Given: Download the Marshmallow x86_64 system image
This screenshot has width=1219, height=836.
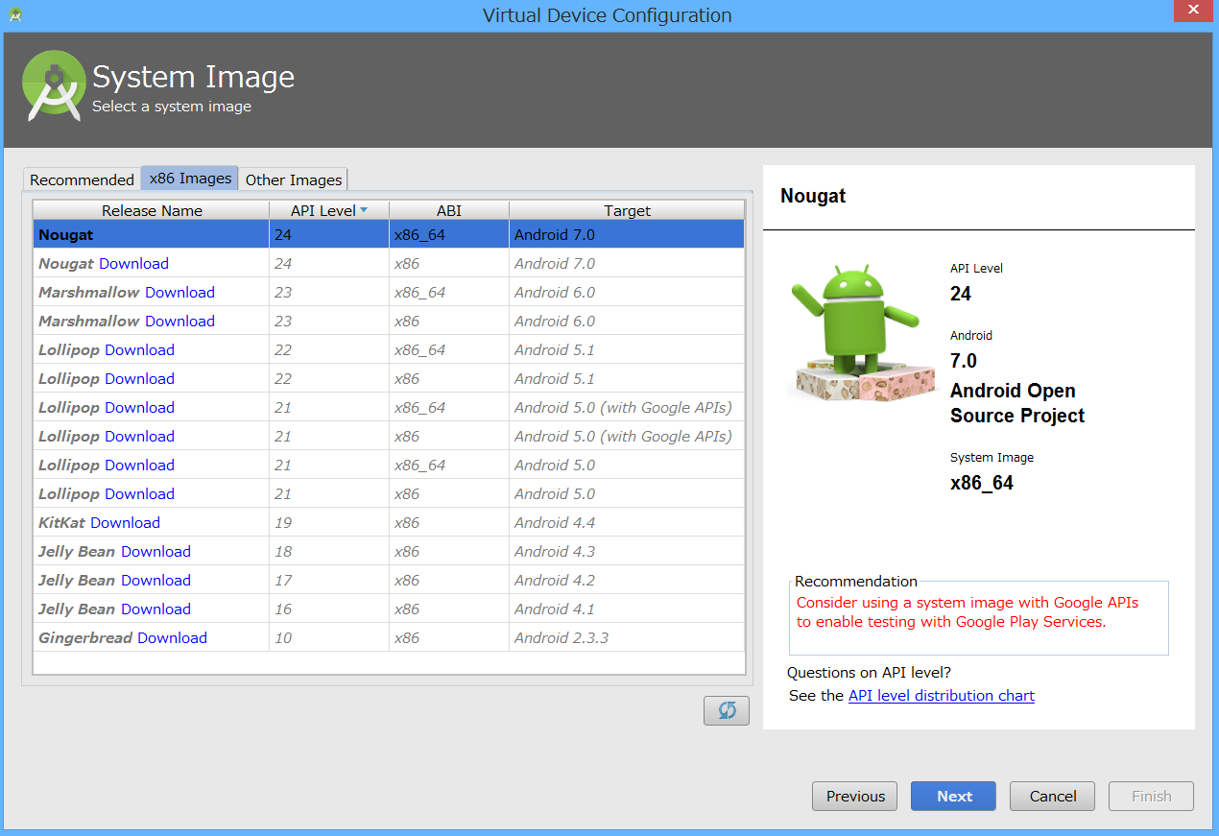Looking at the screenshot, I should [179, 292].
